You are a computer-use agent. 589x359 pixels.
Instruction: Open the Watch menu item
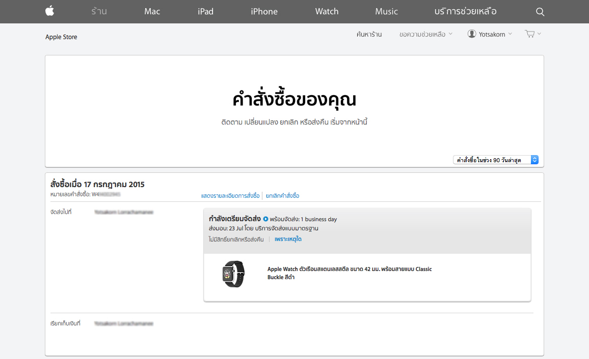click(327, 11)
